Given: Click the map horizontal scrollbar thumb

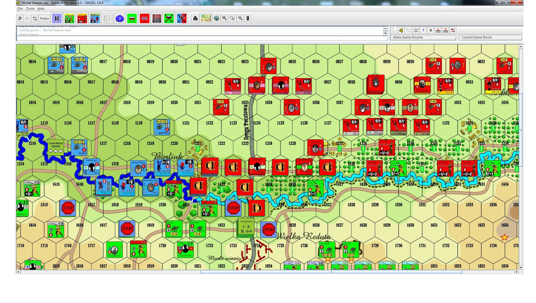Looking at the screenshot, I should [x=331, y=272].
